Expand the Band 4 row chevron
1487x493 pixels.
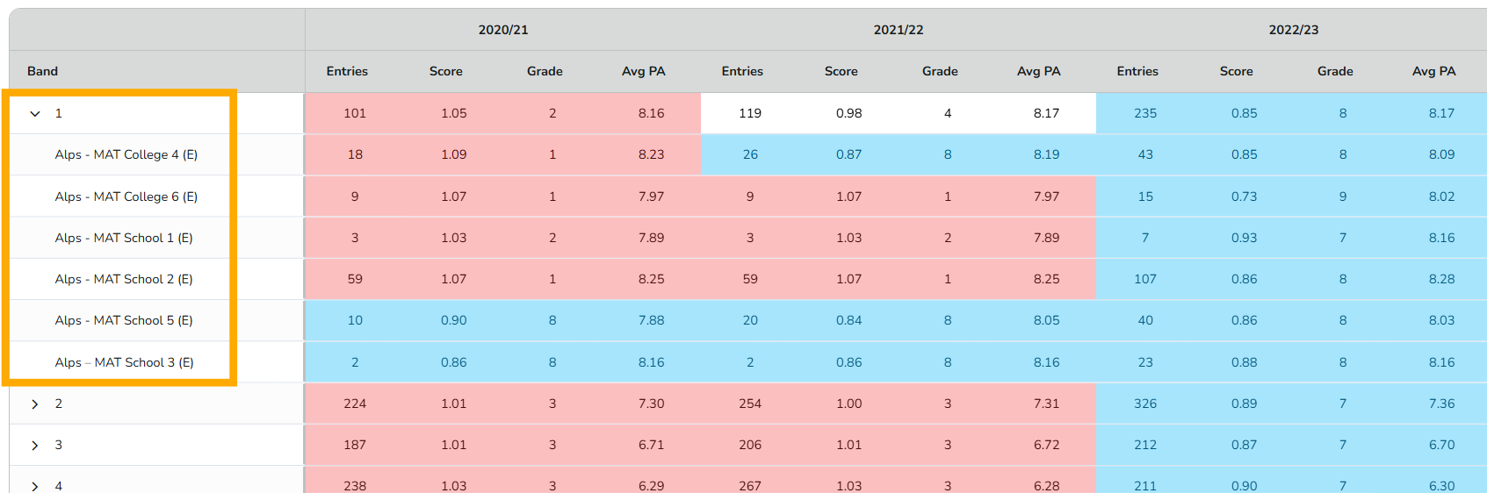[x=35, y=485]
